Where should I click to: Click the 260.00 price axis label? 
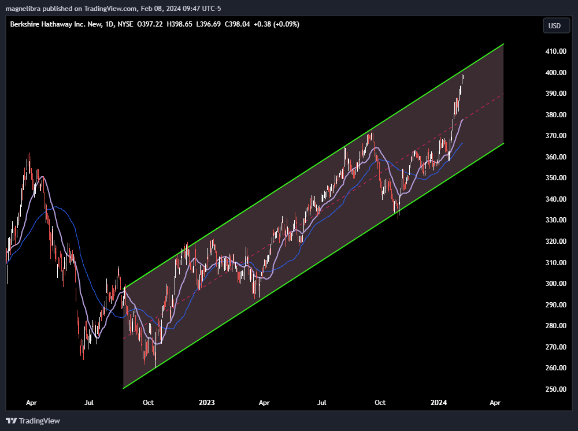point(556,368)
